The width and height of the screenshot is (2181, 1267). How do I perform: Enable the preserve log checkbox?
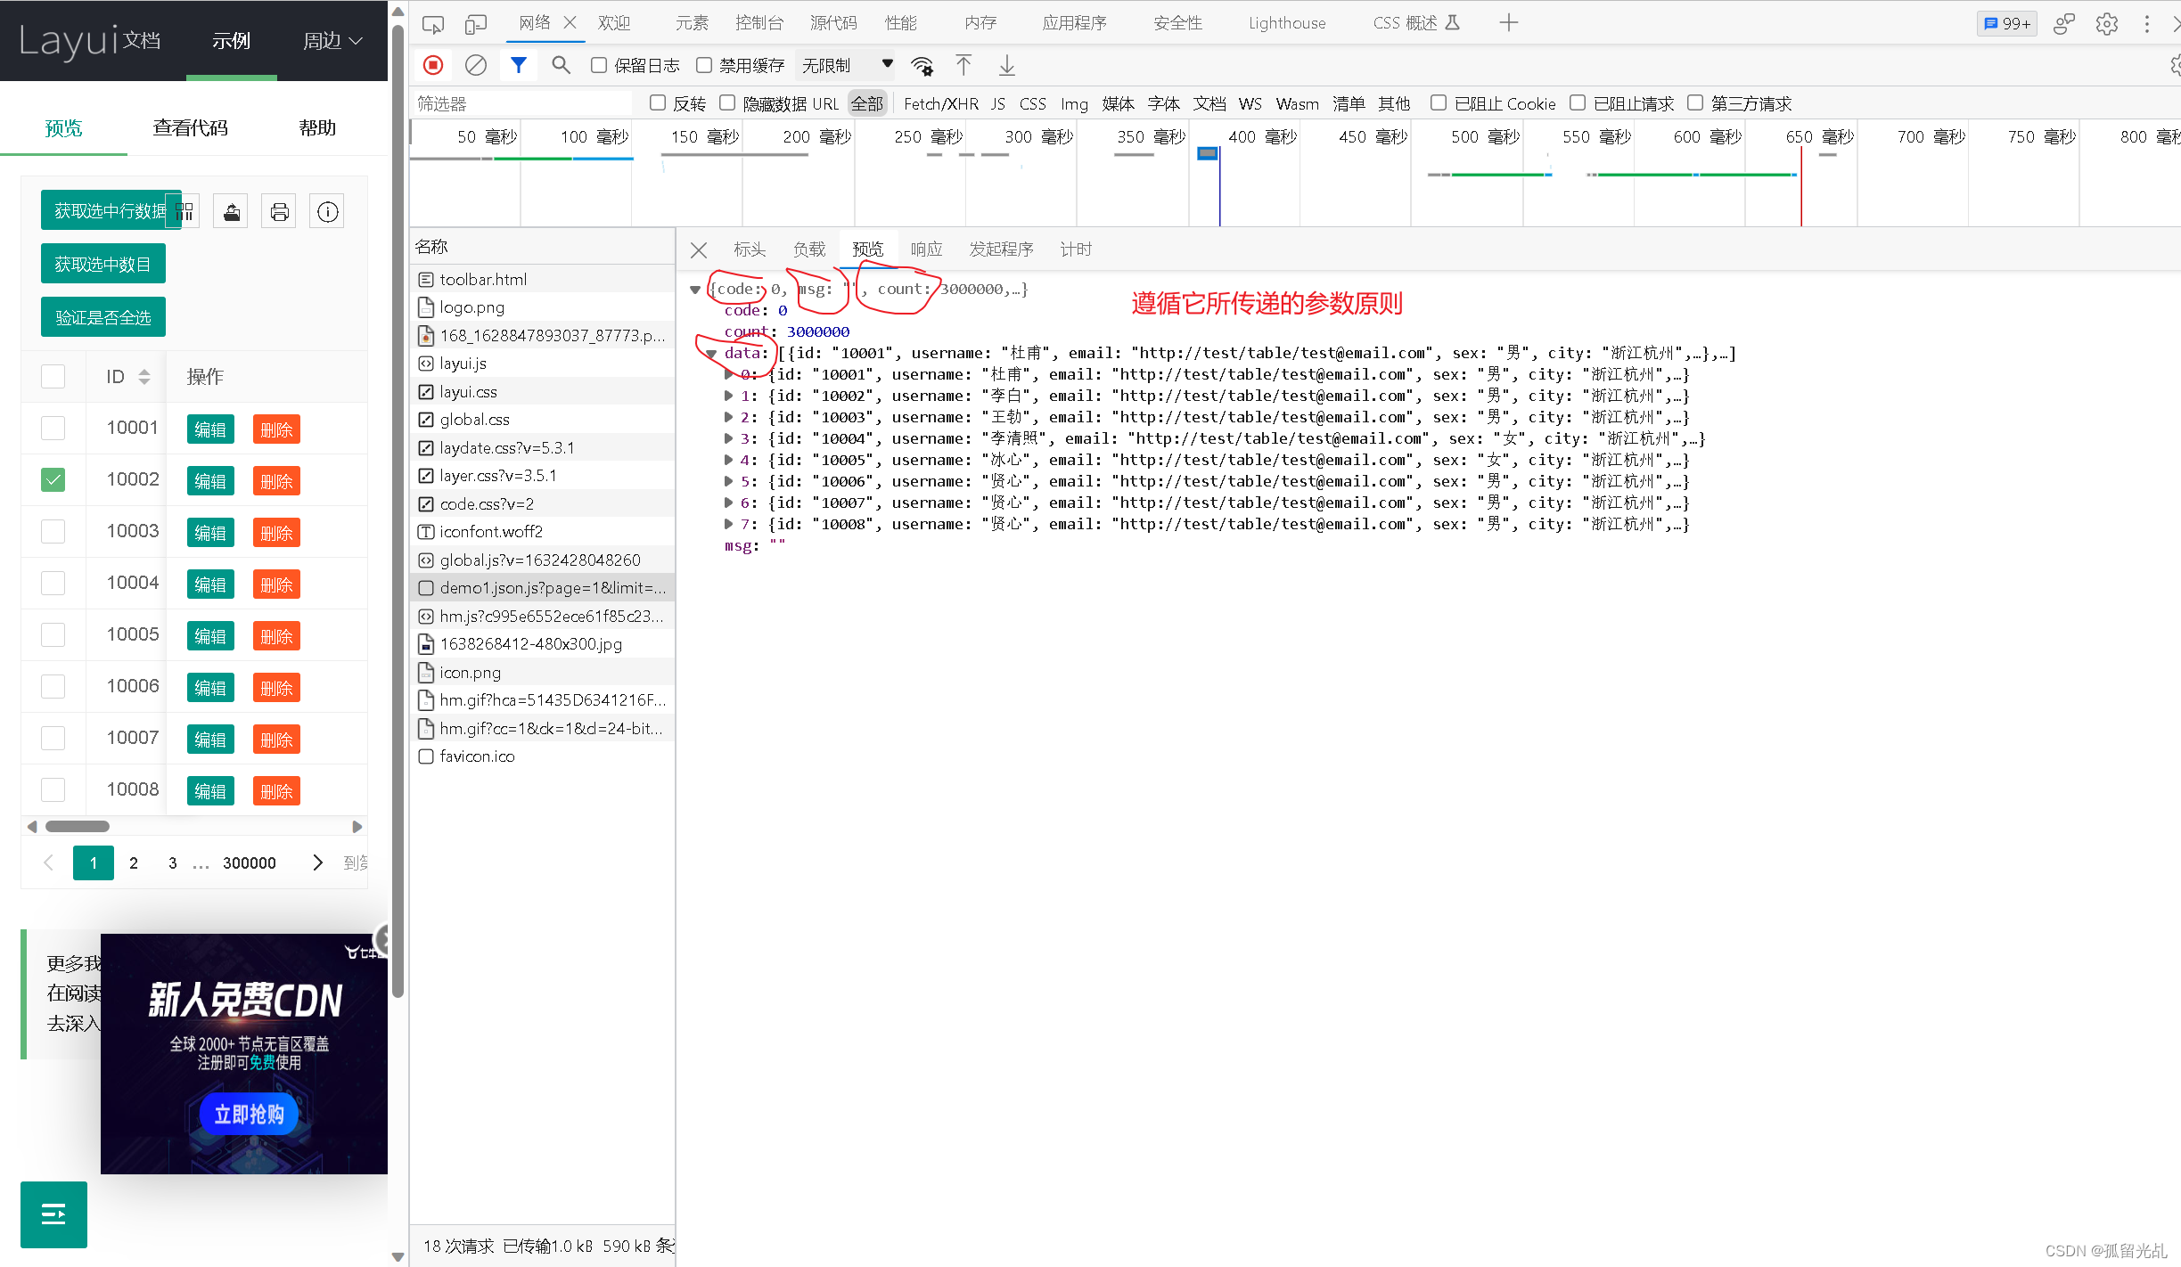click(x=599, y=65)
